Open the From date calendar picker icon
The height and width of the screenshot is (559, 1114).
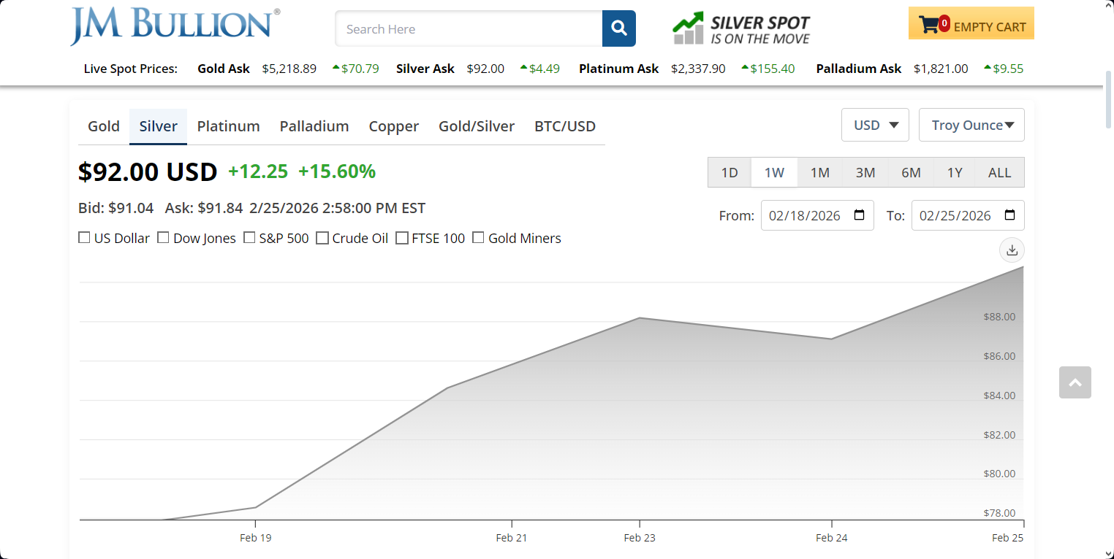click(x=860, y=215)
